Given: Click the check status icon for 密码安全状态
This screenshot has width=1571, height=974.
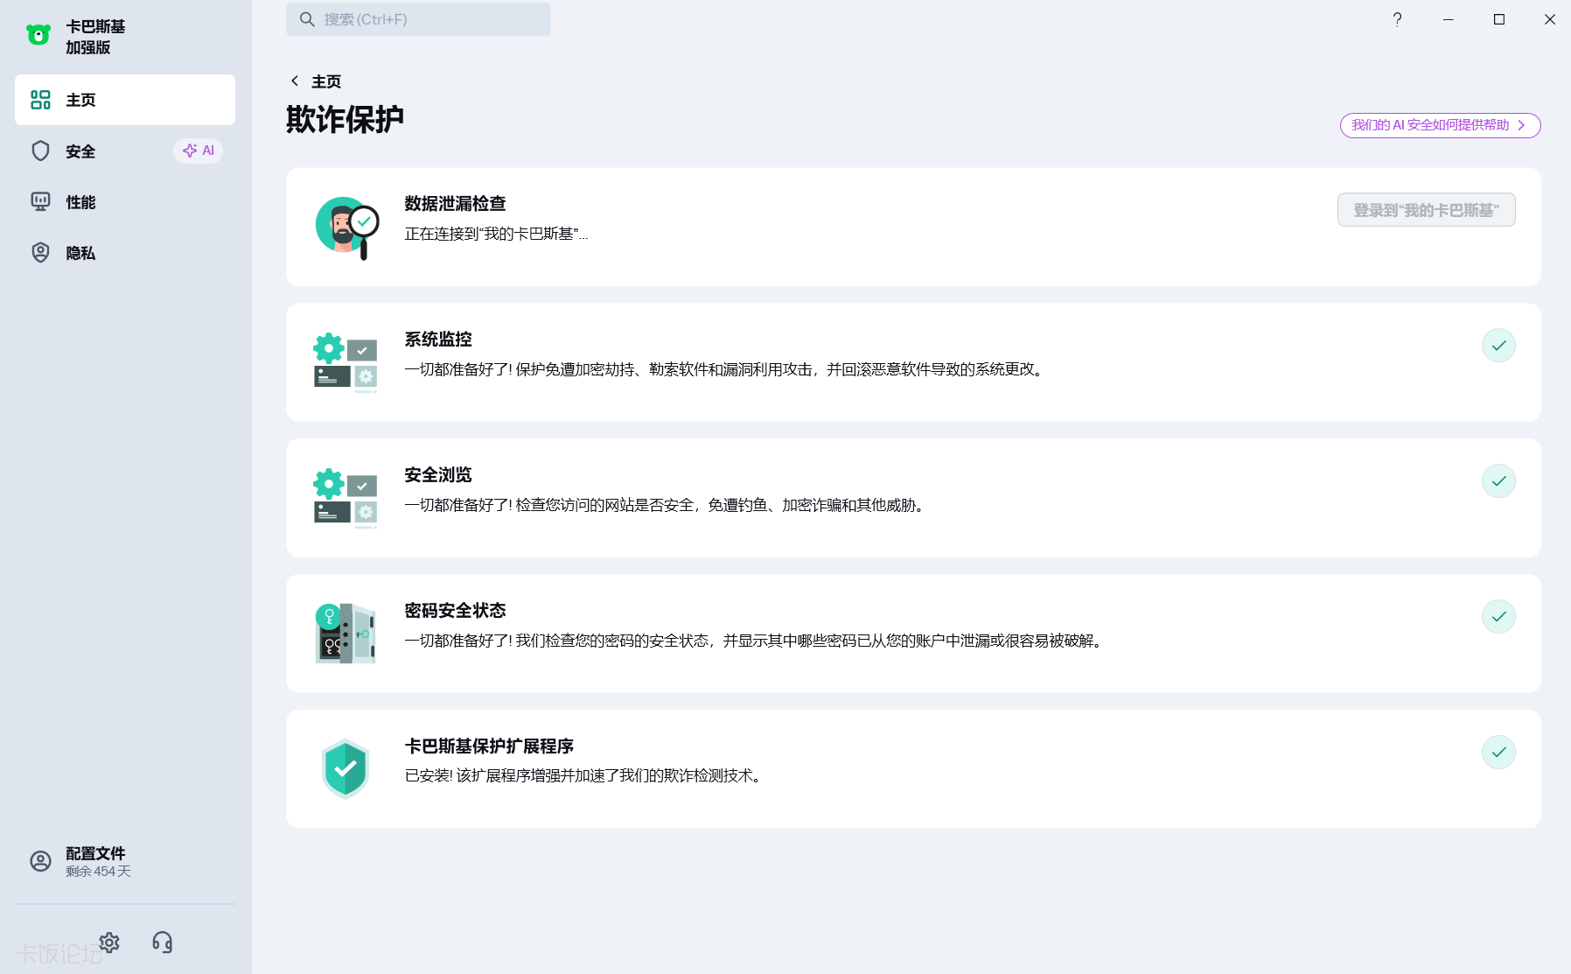Looking at the screenshot, I should pos(1498,617).
